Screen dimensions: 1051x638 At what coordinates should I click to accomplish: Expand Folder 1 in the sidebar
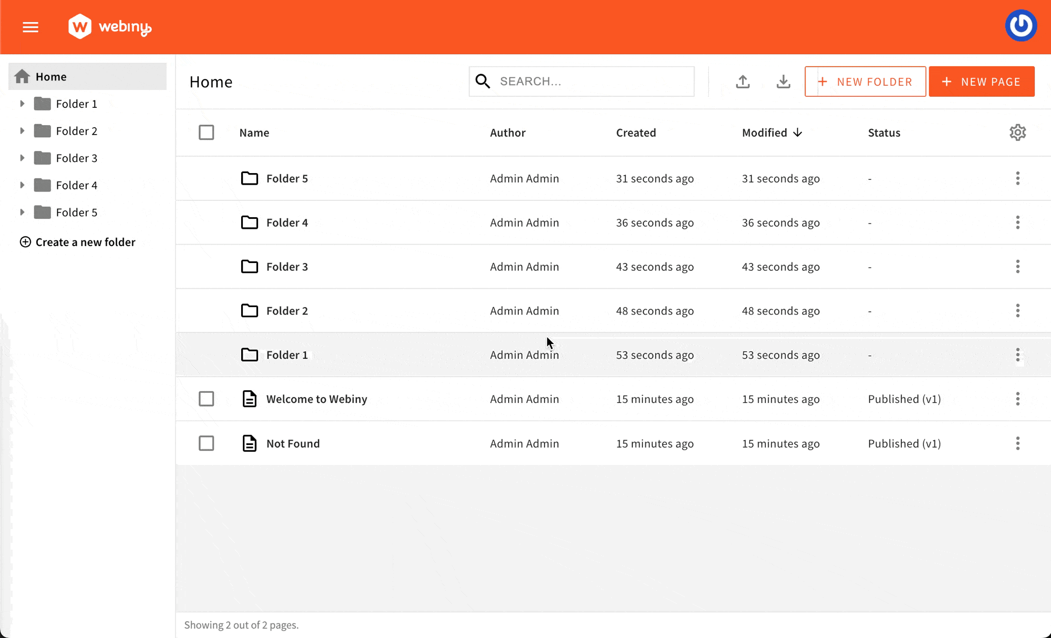point(22,104)
